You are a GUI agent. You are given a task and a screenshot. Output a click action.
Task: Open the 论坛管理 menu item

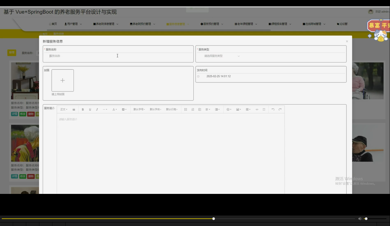click(x=342, y=24)
